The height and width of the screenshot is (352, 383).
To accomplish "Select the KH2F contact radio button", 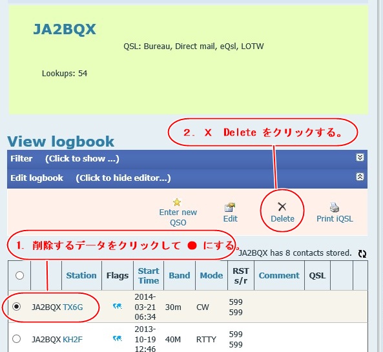I will 17,339.
